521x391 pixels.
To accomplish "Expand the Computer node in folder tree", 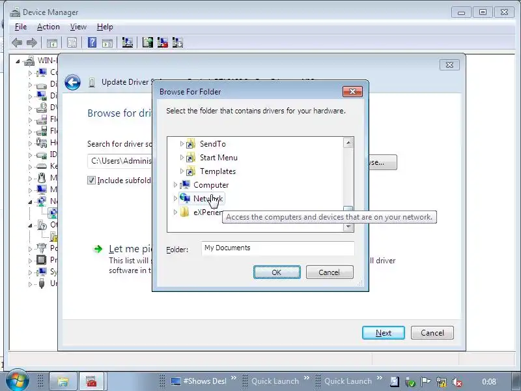I will tap(175, 184).
